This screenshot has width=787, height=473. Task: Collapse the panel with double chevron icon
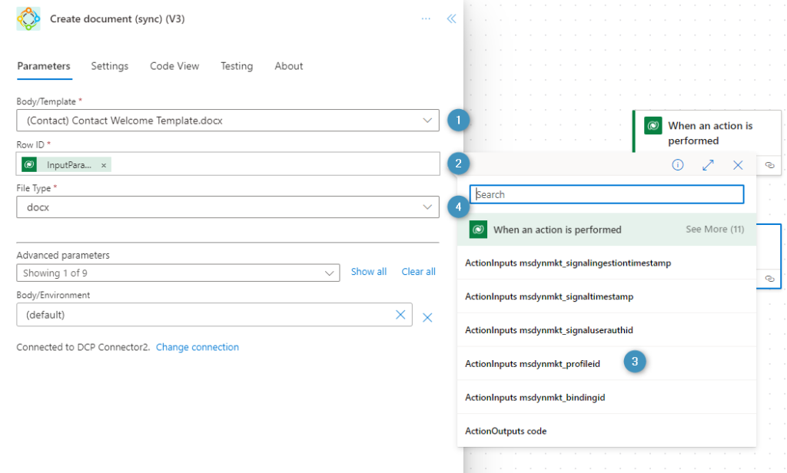click(452, 18)
